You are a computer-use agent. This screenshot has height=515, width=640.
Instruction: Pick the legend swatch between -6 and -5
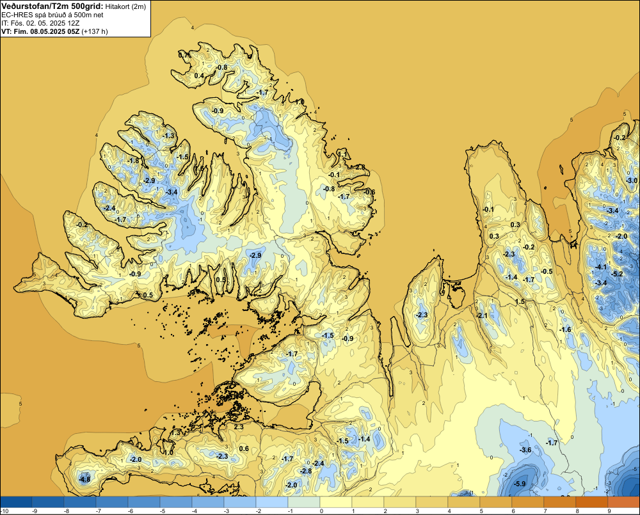click(144, 502)
